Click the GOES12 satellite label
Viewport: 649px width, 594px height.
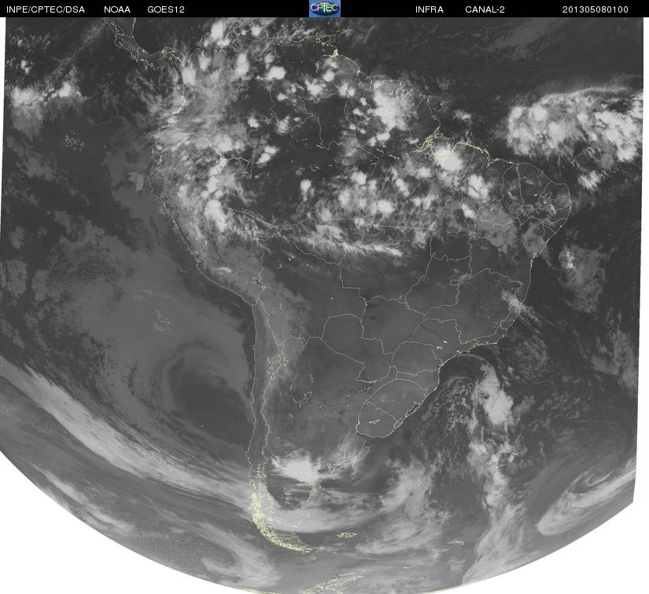coord(166,9)
